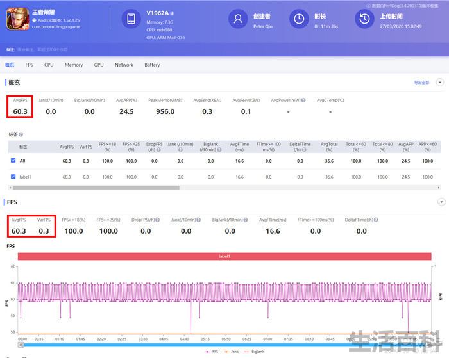Click the duration value 0h 11m 36s
This screenshot has width=449, height=358.
pyautogui.click(x=326, y=26)
